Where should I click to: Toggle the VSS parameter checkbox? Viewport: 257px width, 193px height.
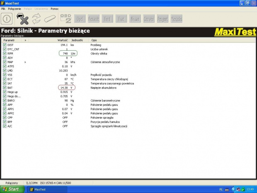(5, 75)
